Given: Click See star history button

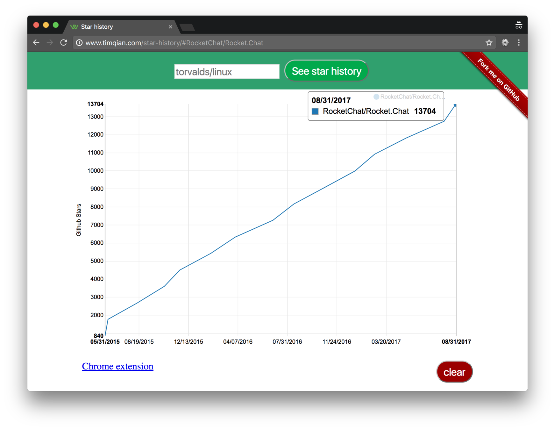Looking at the screenshot, I should 326,71.
